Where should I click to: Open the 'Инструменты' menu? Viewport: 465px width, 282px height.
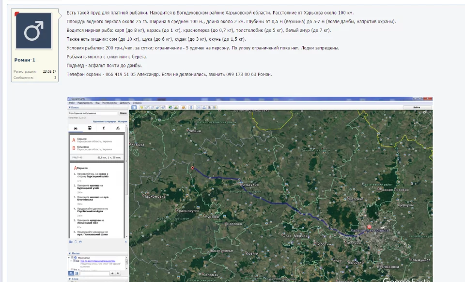click(109, 103)
